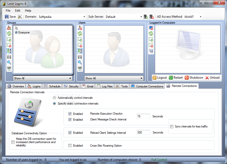Viewport: 227px width, 164px height.
Task: Click the Unload button
Action: point(212,78)
